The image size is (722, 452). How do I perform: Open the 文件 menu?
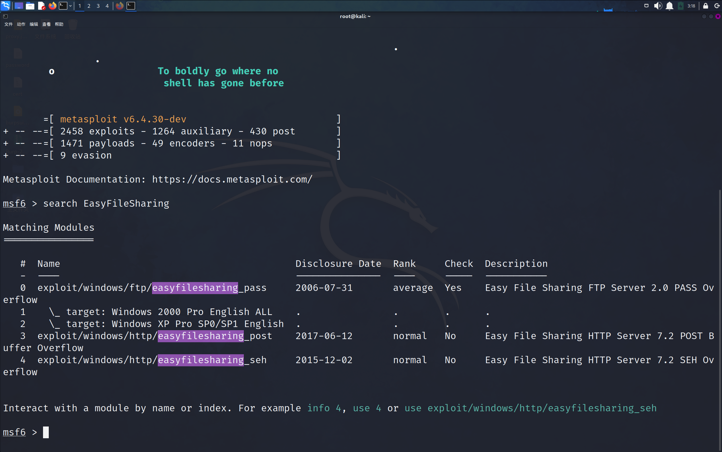8,24
